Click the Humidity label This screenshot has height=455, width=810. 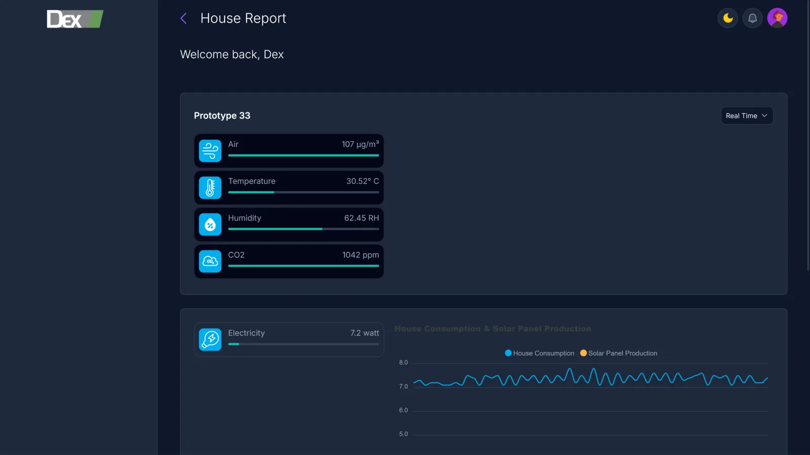(245, 218)
